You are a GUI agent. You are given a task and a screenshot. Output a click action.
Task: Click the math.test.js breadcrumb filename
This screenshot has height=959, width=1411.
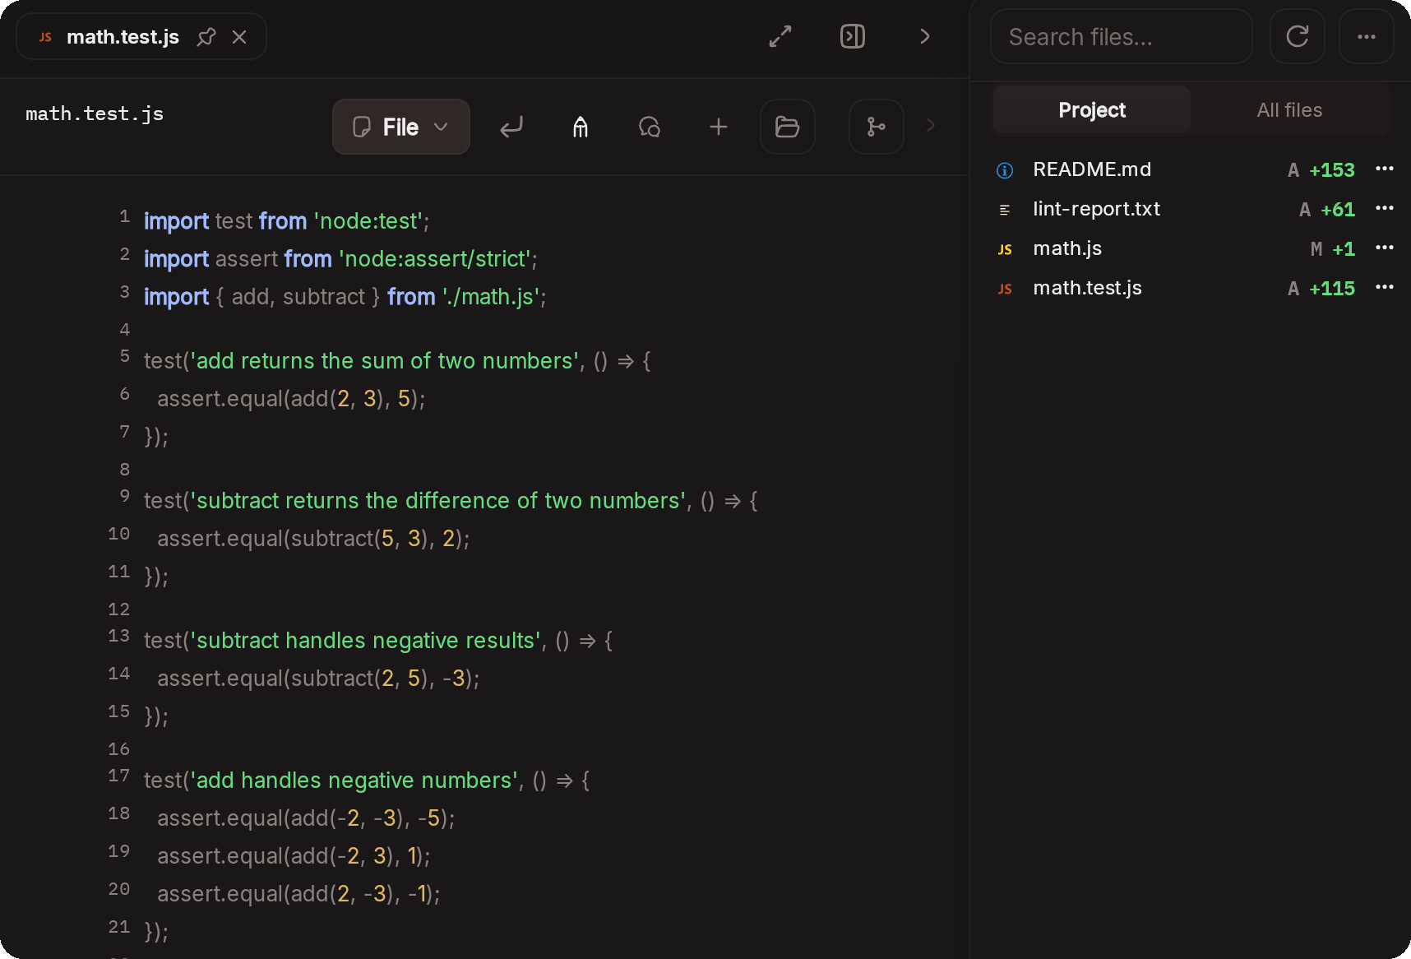(x=95, y=114)
